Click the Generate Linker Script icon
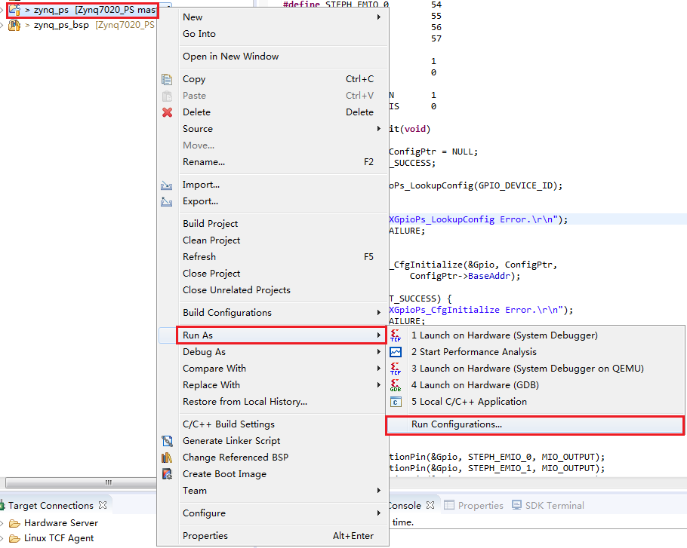 (167, 440)
